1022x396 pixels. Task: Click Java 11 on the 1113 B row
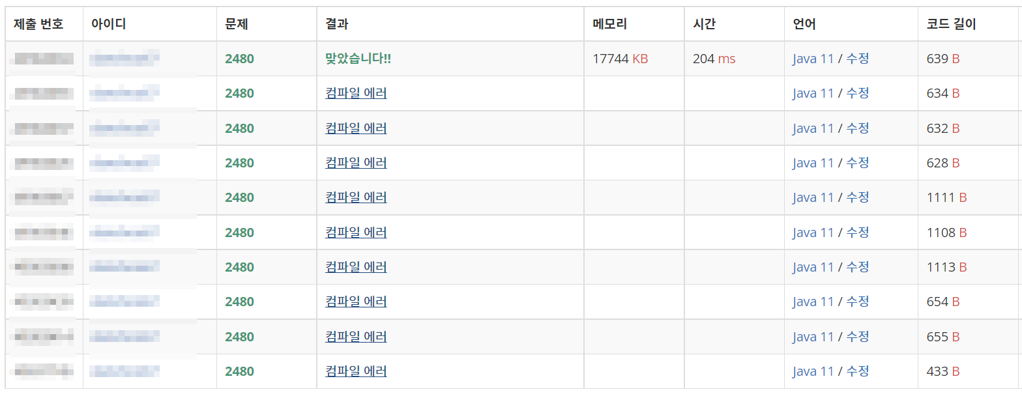tap(813, 266)
